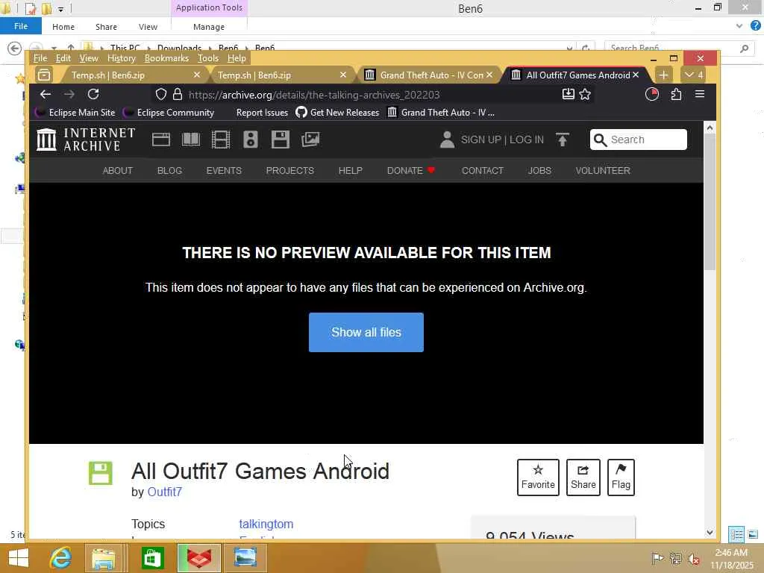Open Internet Explorer from taskbar
Image resolution: width=764 pixels, height=573 pixels.
(x=60, y=558)
